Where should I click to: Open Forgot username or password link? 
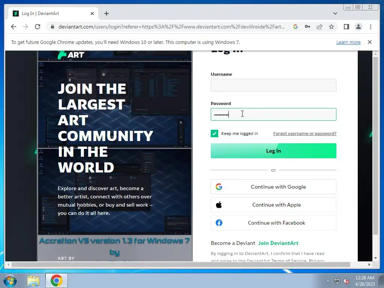click(x=304, y=133)
